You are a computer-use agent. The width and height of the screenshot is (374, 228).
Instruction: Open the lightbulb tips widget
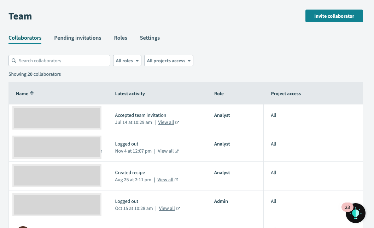[x=356, y=213]
